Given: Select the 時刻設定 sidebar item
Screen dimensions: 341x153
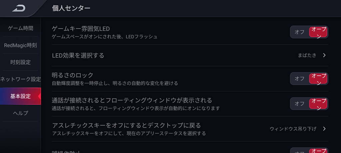Looking at the screenshot, I should point(21,62).
